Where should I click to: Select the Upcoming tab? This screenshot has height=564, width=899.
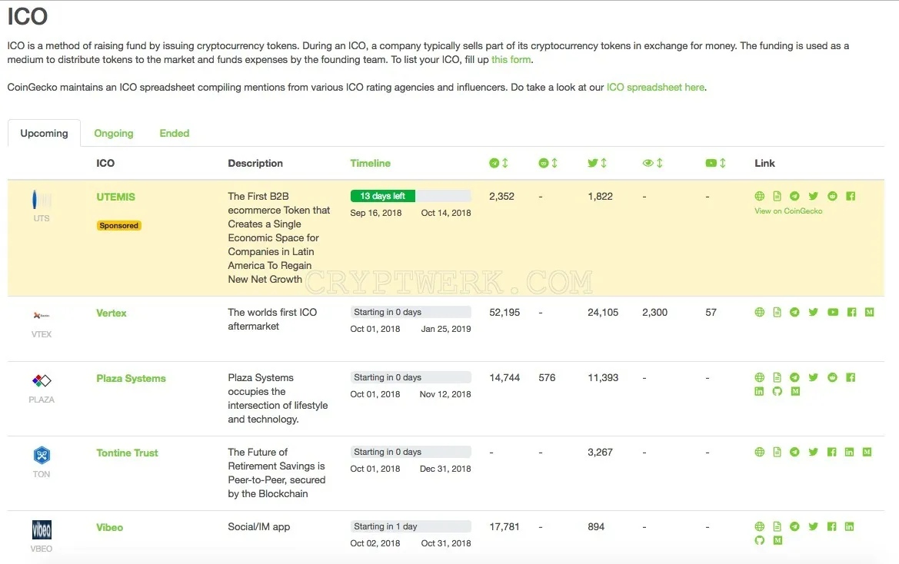44,134
